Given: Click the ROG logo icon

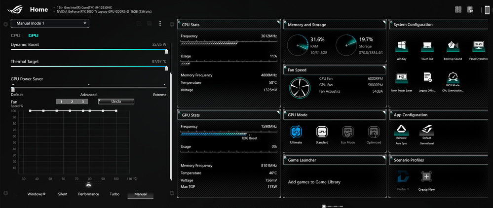Looking at the screenshot, I should pos(16,10).
